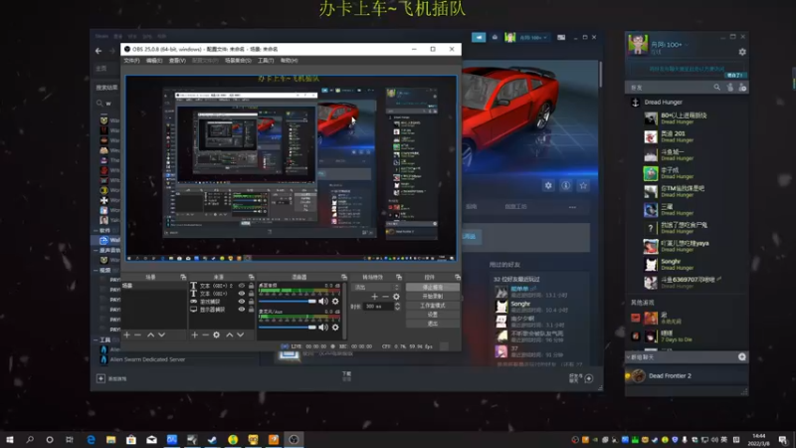Go back in Steam window
The image size is (796, 448).
99,51
